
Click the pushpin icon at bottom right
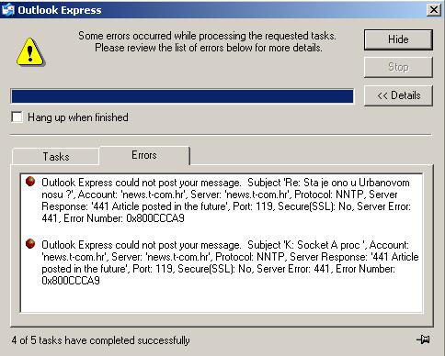tap(424, 339)
